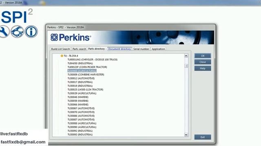Click the Perkins - SPI2 dialog title bar
This screenshot has width=261, height=146.
click(x=130, y=27)
